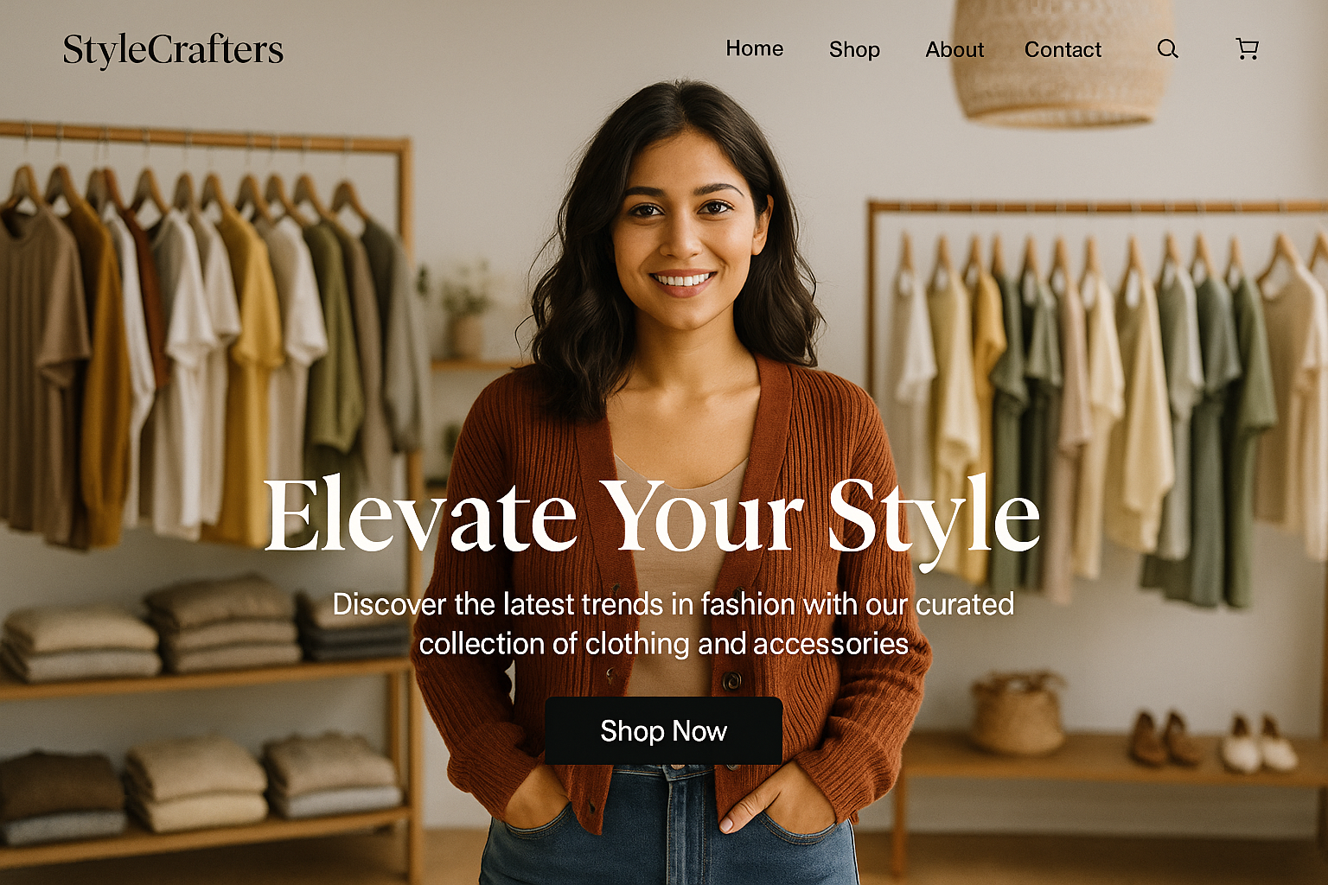
Task: Click the rust cardigan's top button
Action: pos(731,682)
